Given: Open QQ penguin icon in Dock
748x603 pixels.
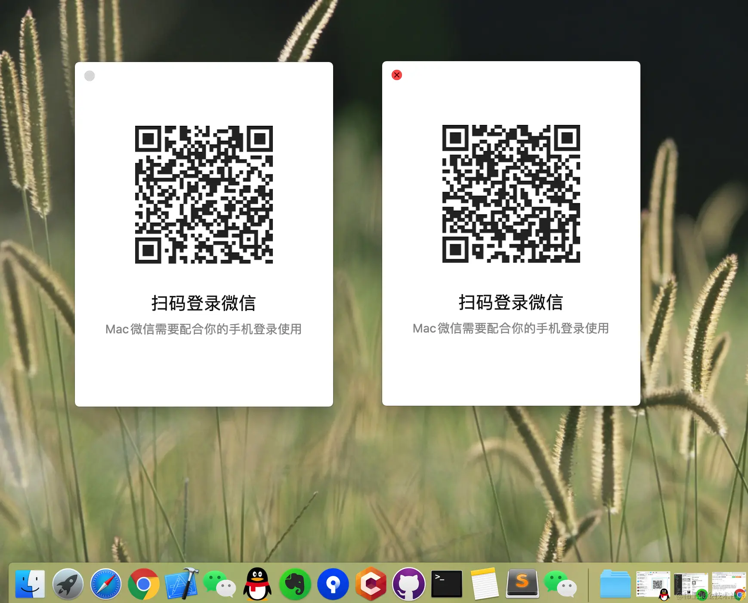Looking at the screenshot, I should pos(257,584).
